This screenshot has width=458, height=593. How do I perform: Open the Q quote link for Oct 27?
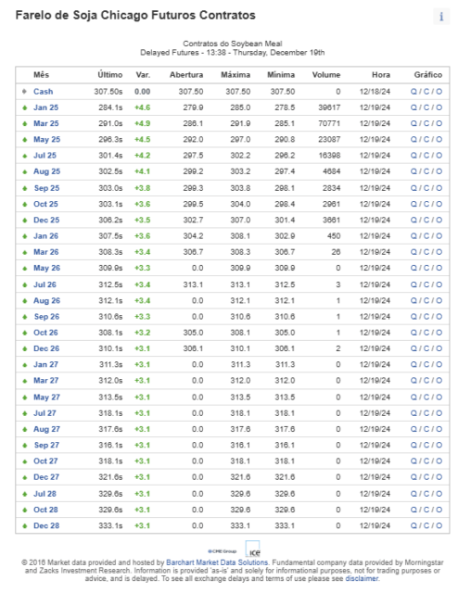[413, 461]
